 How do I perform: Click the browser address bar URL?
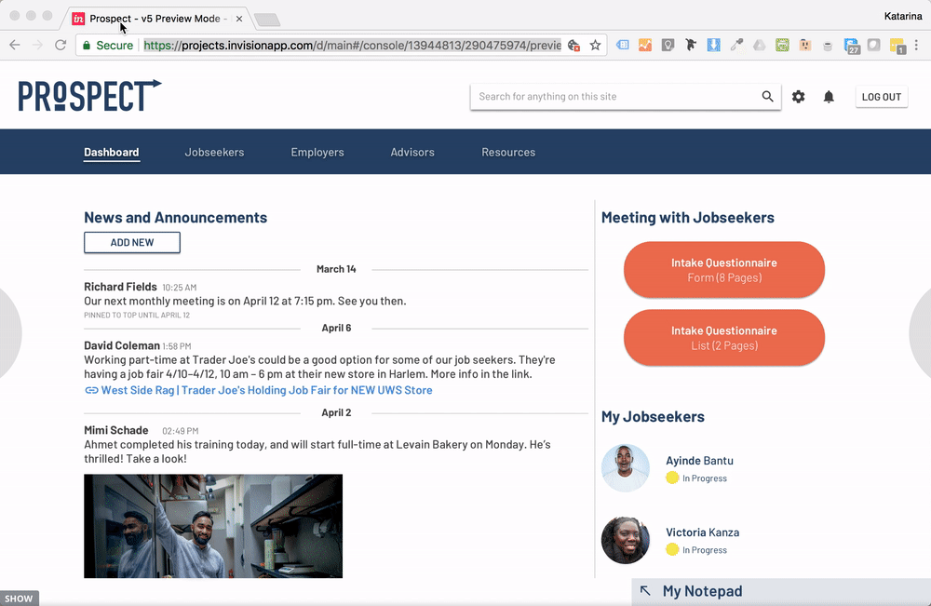click(352, 45)
